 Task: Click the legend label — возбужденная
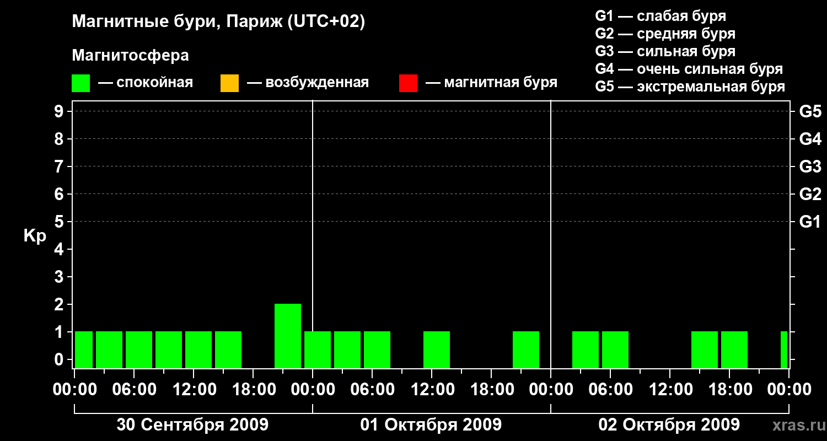308,83
